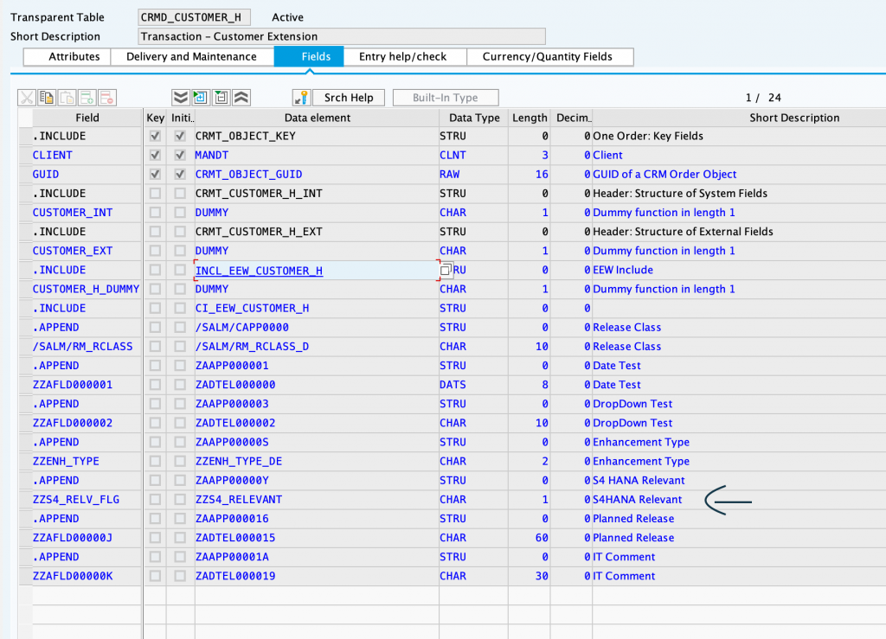
Task: Click the Built-In Type button
Action: pyautogui.click(x=446, y=98)
